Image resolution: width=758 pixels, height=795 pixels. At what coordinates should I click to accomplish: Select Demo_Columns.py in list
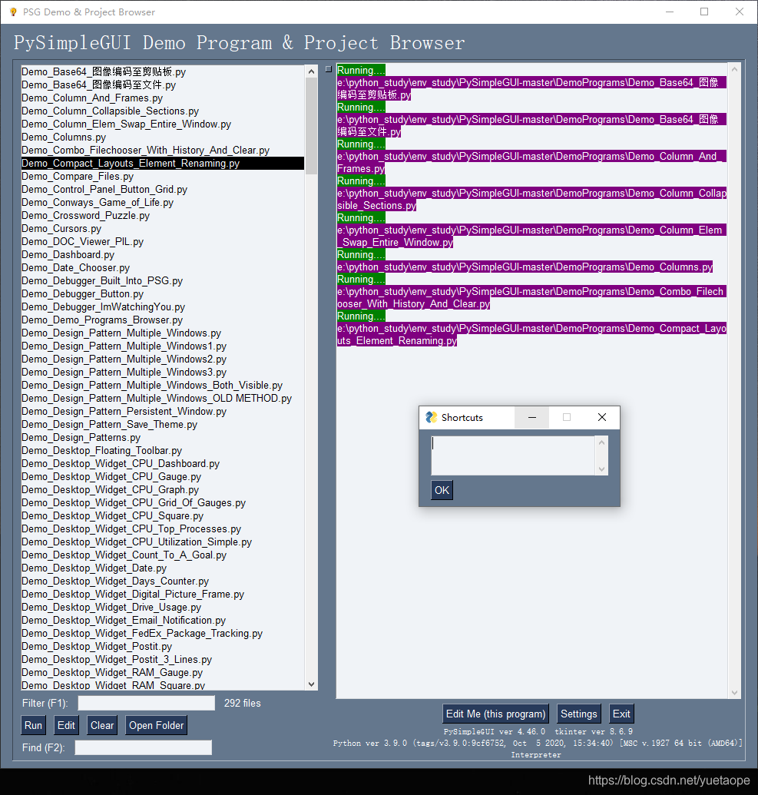[x=162, y=137]
